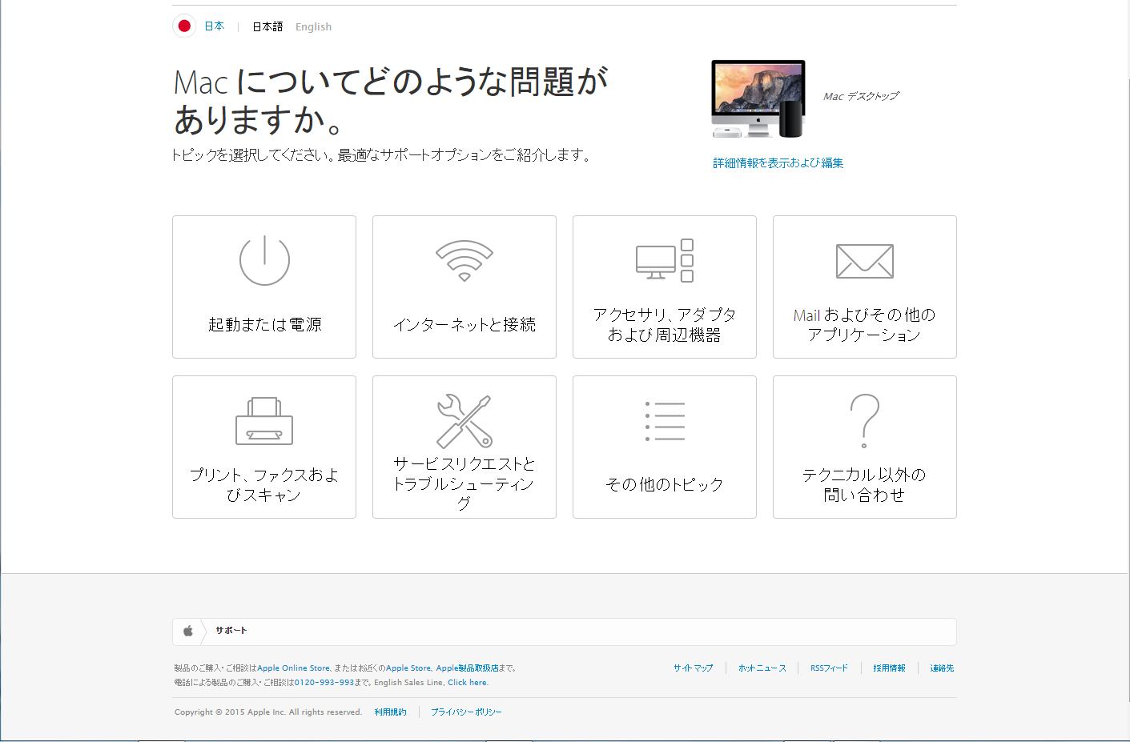Image resolution: width=1130 pixels, height=742 pixels.
Task: Choose the monitor and accessories icon
Action: 665,261
